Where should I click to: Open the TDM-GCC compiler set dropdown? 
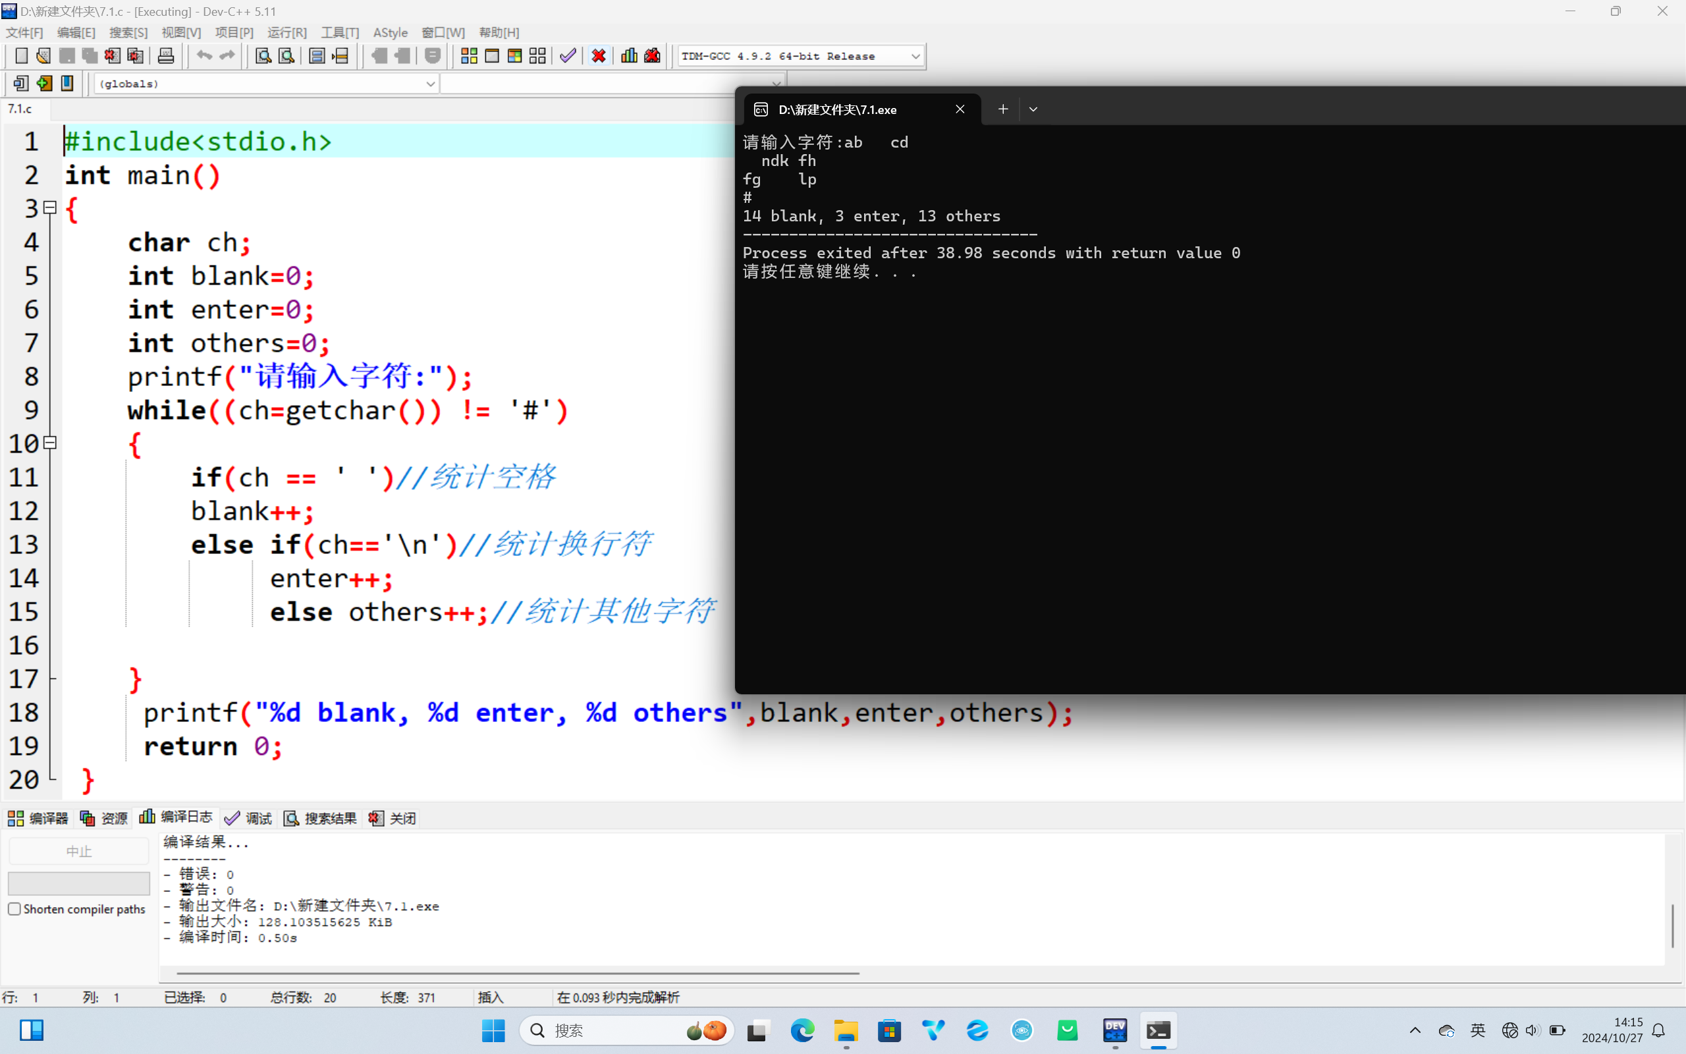(x=915, y=56)
